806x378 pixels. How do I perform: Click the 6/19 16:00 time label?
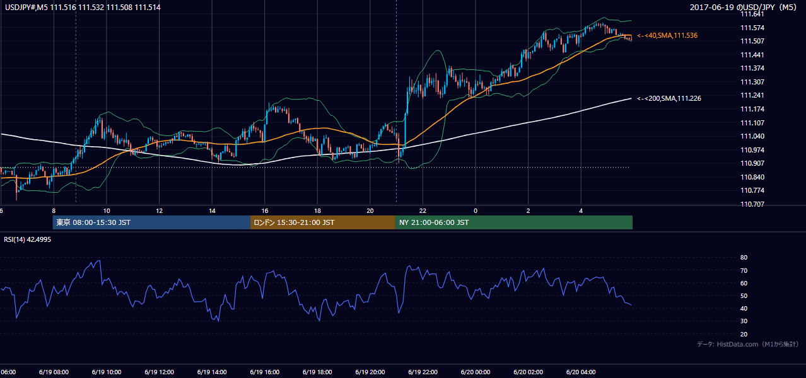point(265,372)
